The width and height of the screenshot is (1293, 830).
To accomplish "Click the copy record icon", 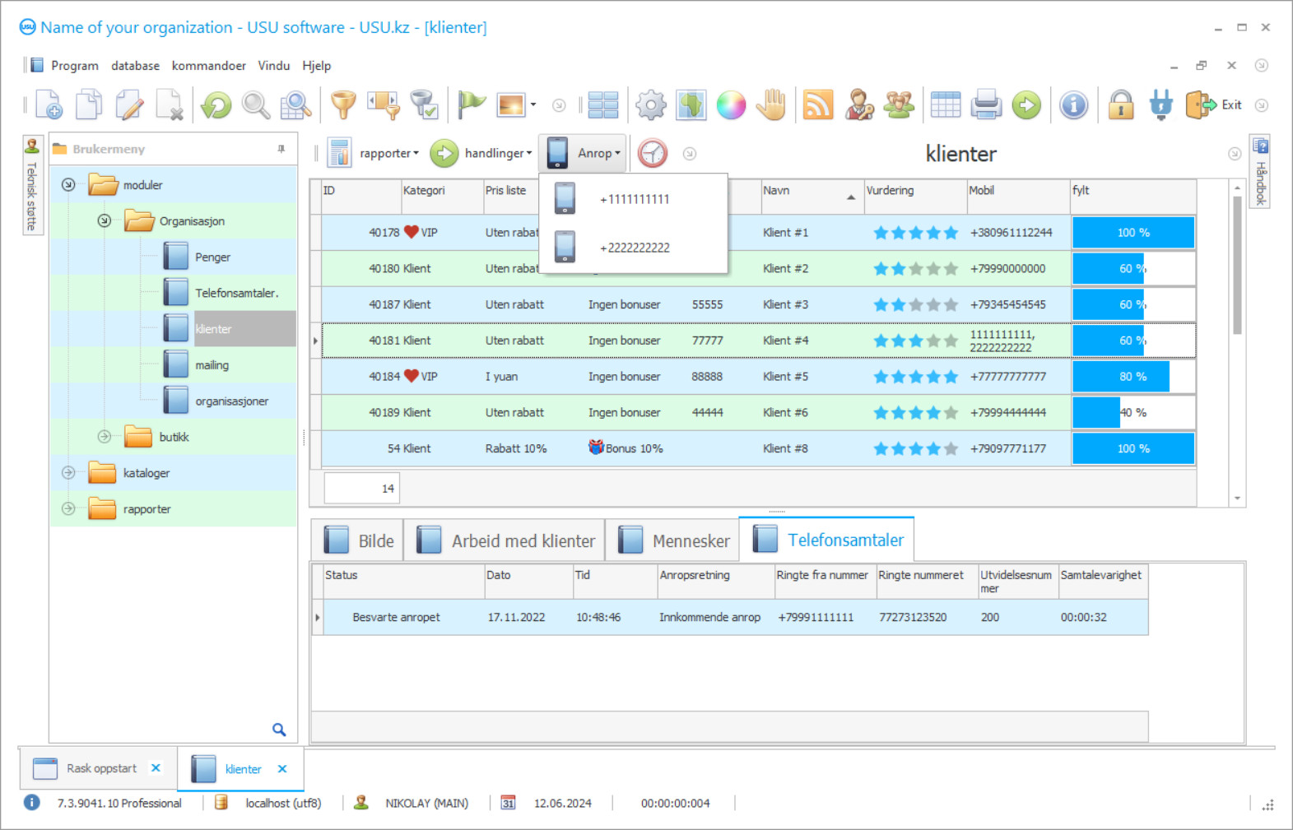I will [x=89, y=105].
